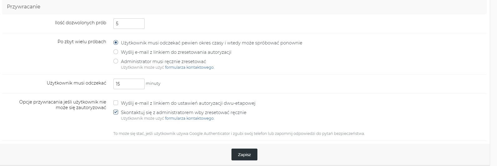497x166 pixels.
Task: Open contact form link under Administrator option
Action: [189, 67]
